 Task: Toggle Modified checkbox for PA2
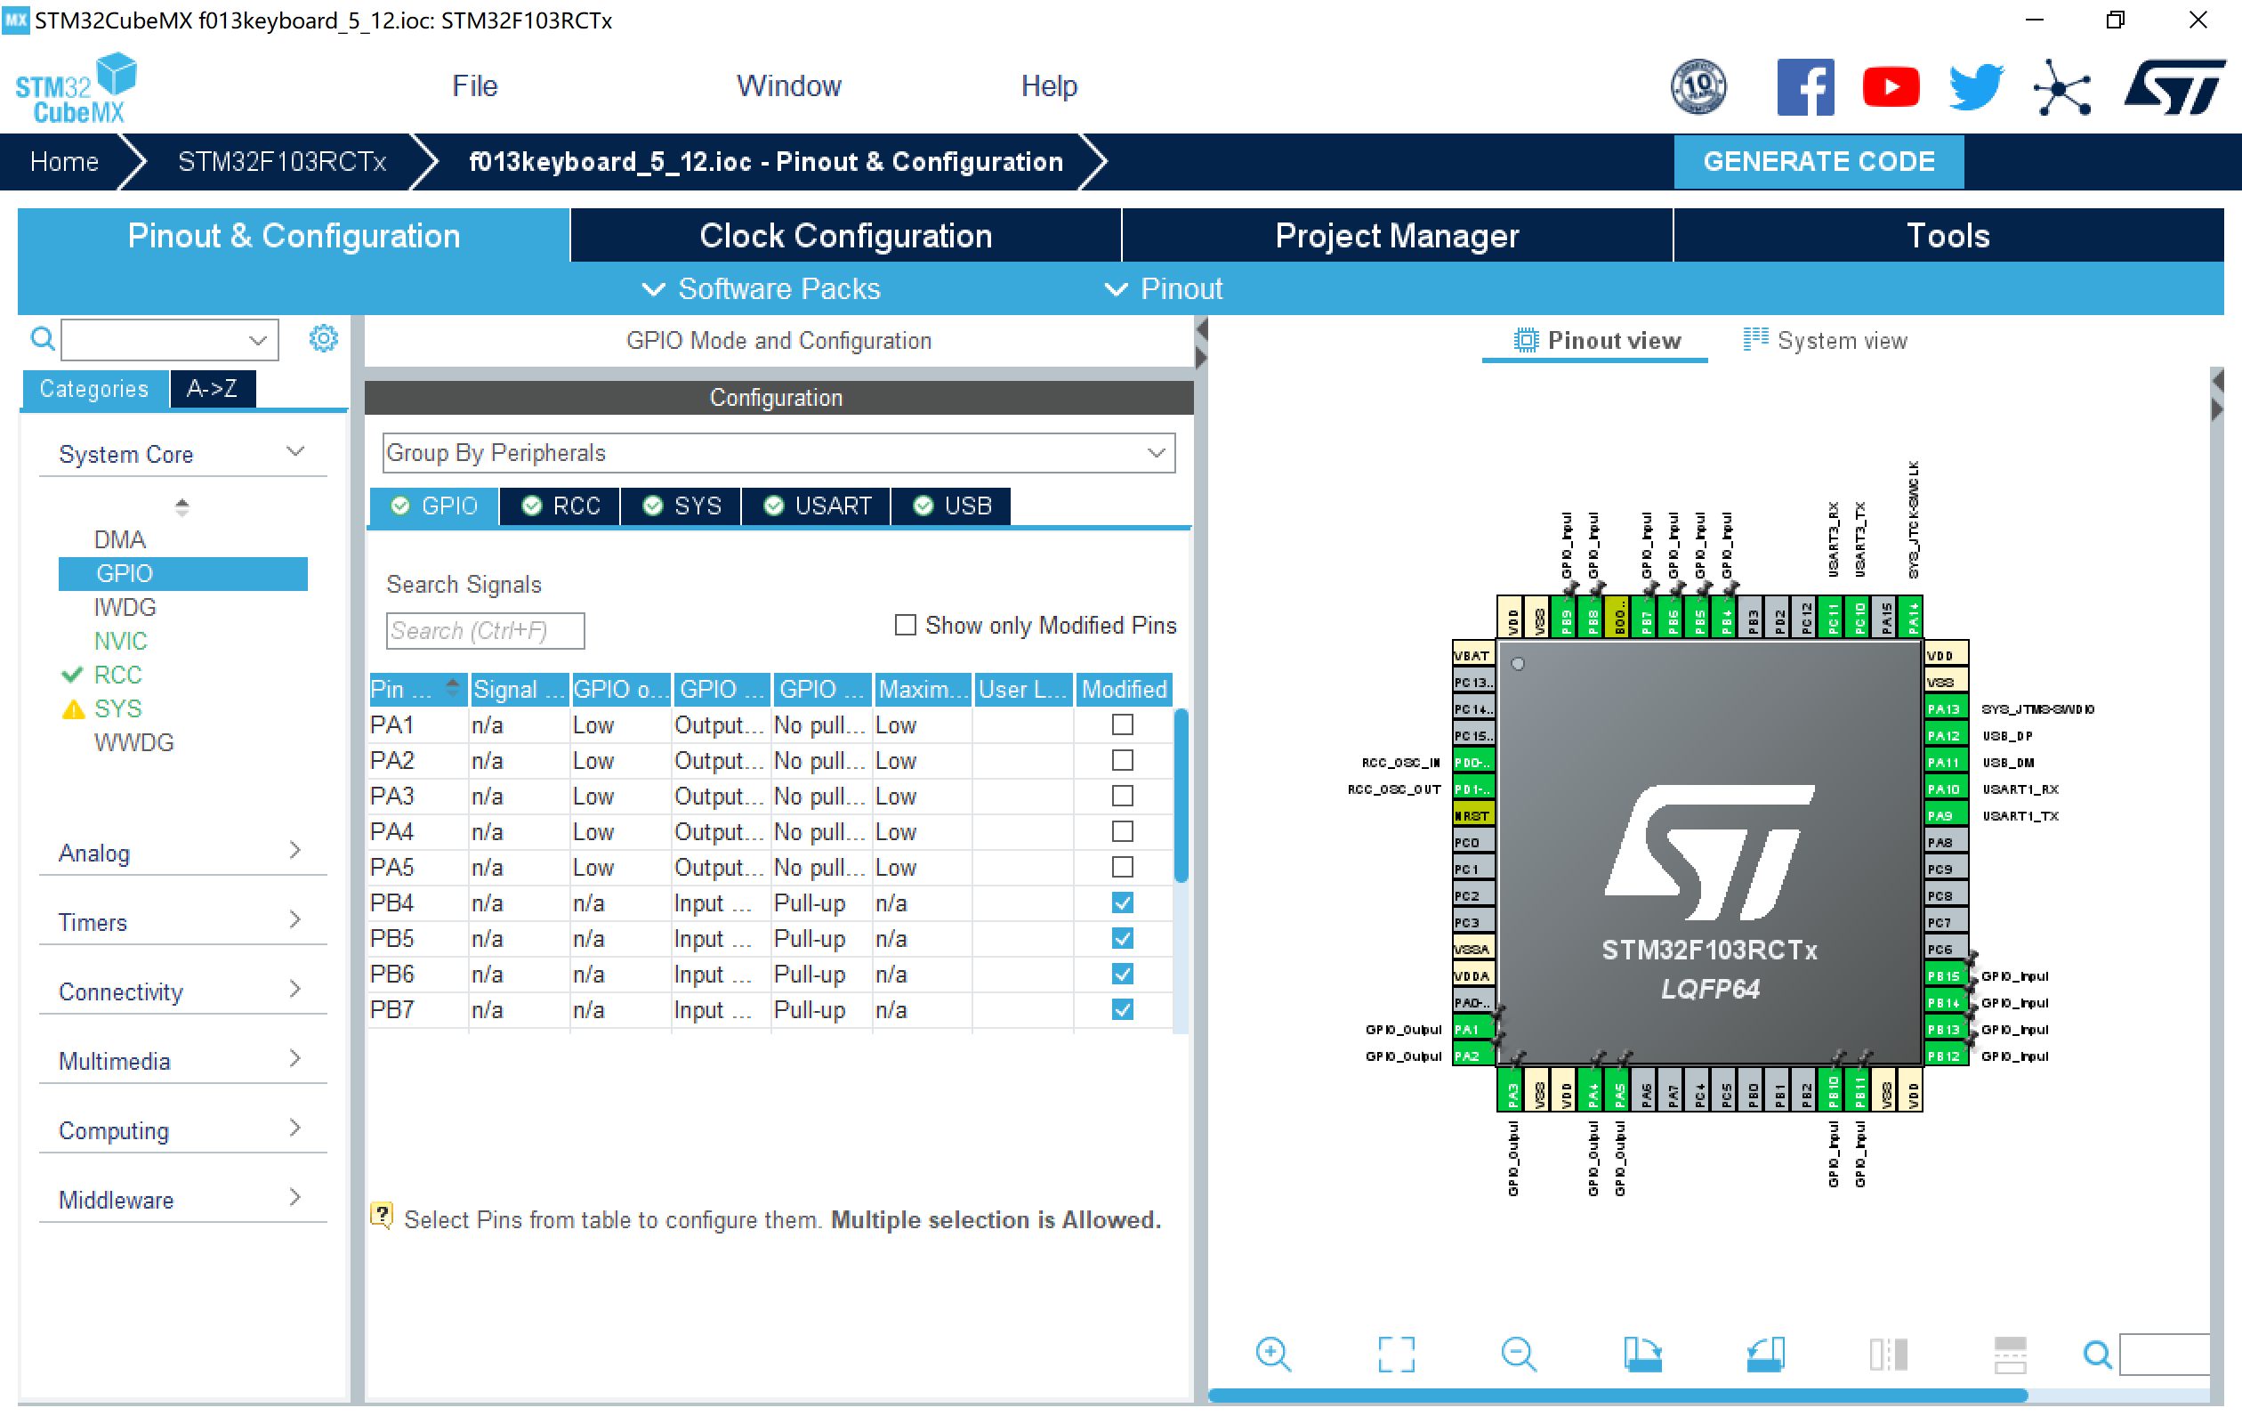1123,760
